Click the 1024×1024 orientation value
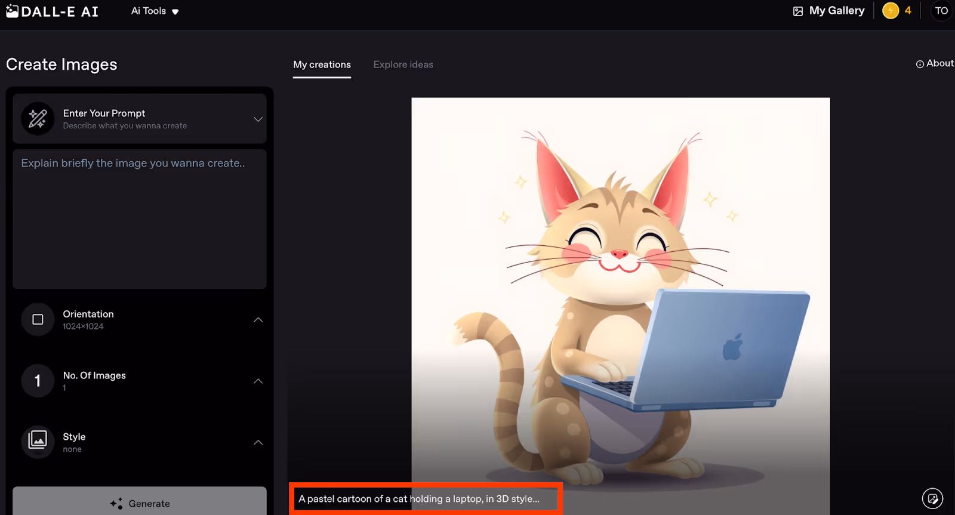The width and height of the screenshot is (955, 515). (x=83, y=326)
